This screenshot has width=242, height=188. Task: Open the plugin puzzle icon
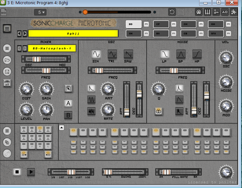(233, 12)
